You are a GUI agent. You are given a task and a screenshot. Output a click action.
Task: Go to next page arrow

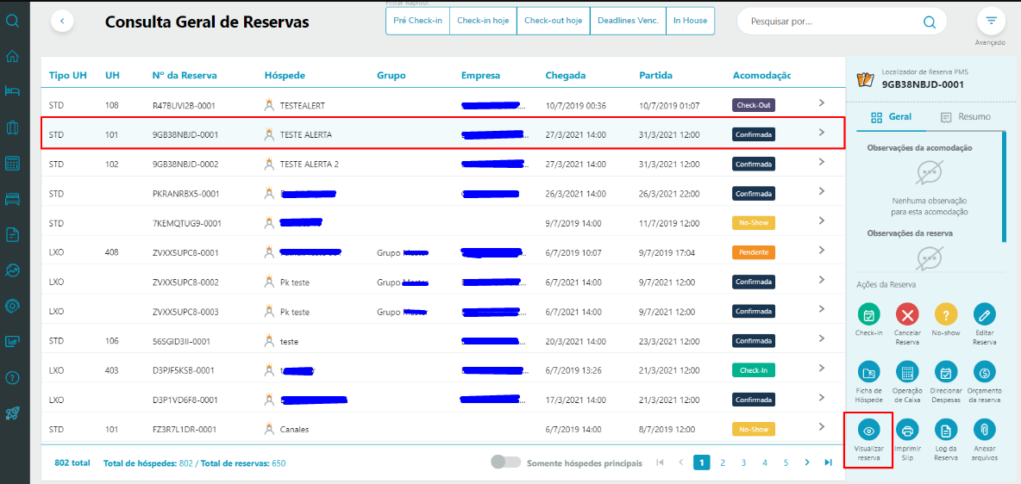tap(807, 462)
